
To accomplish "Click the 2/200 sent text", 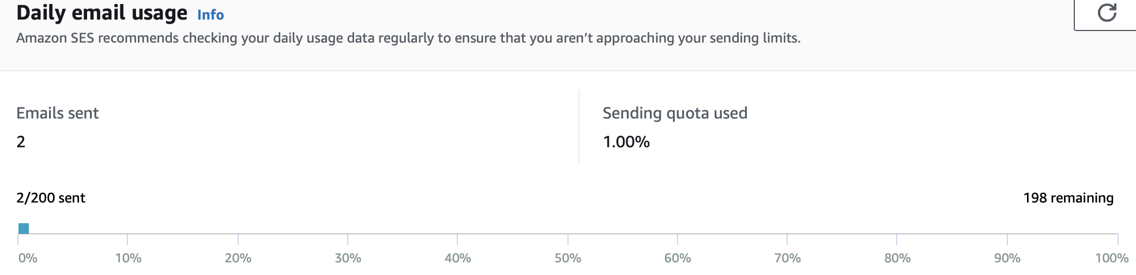I will coord(51,198).
